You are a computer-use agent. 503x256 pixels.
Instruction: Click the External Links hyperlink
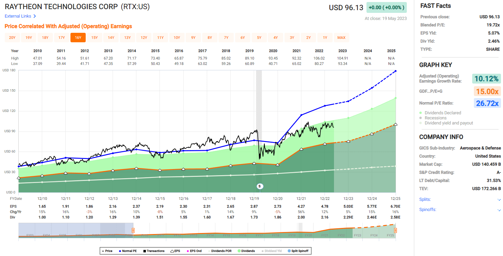point(17,16)
